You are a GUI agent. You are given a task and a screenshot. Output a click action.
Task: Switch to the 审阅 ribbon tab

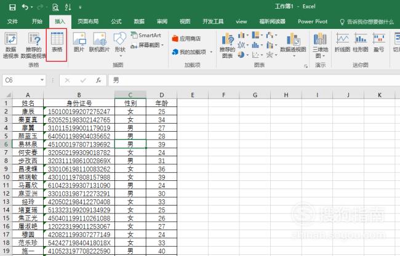(x=162, y=22)
